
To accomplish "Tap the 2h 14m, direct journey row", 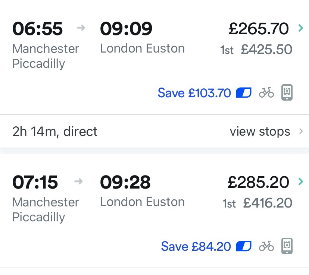I will (x=55, y=131).
